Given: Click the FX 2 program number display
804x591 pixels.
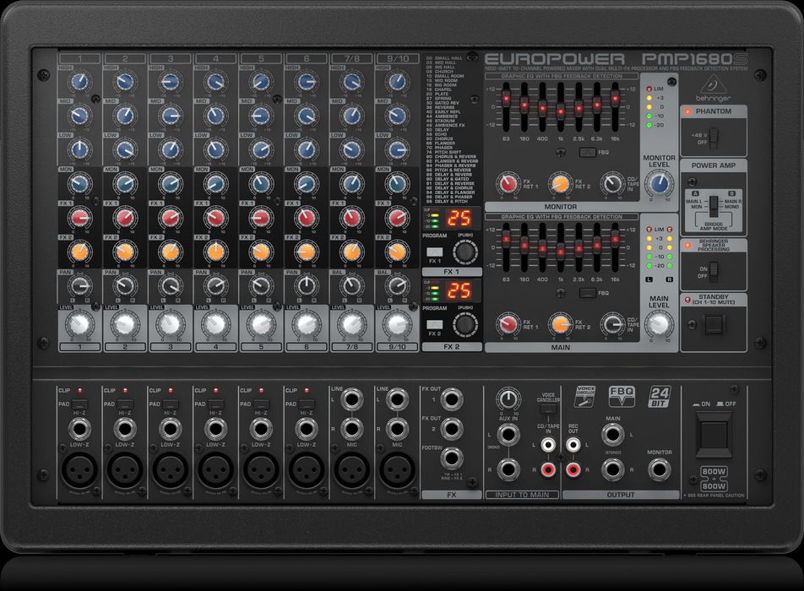Looking at the screenshot, I should tap(459, 291).
